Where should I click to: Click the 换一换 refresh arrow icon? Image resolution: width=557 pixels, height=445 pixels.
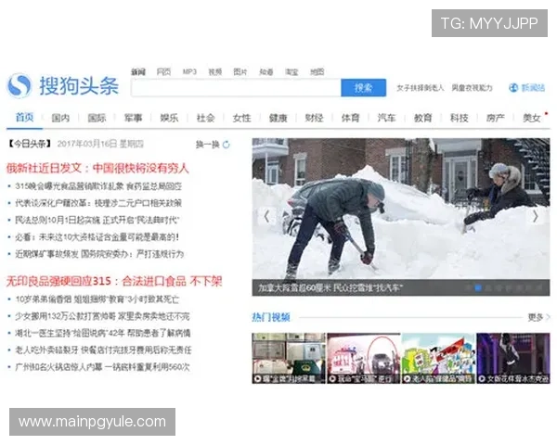(x=227, y=145)
